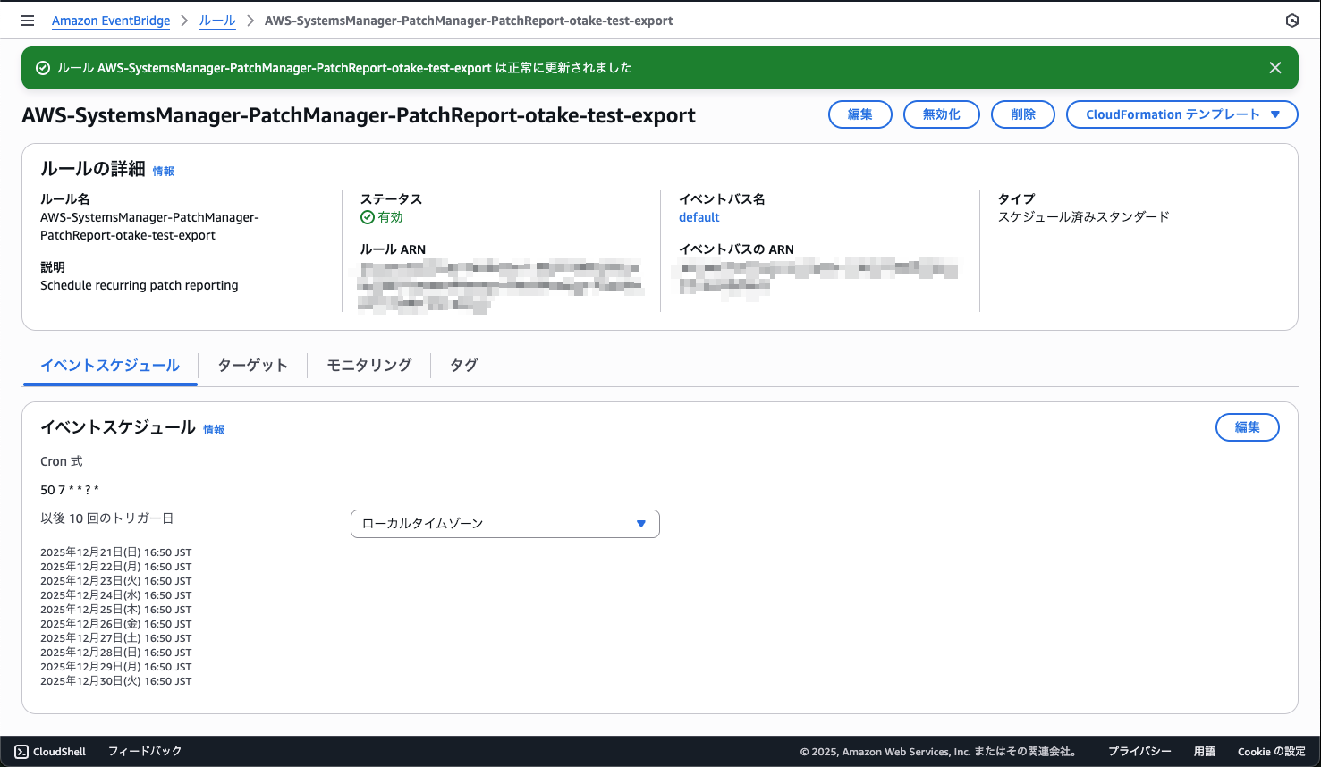Select the イベントスケジュール tab
Viewport: 1321px width, 767px height.
coord(110,366)
